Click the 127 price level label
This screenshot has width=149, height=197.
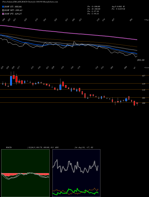144,76
